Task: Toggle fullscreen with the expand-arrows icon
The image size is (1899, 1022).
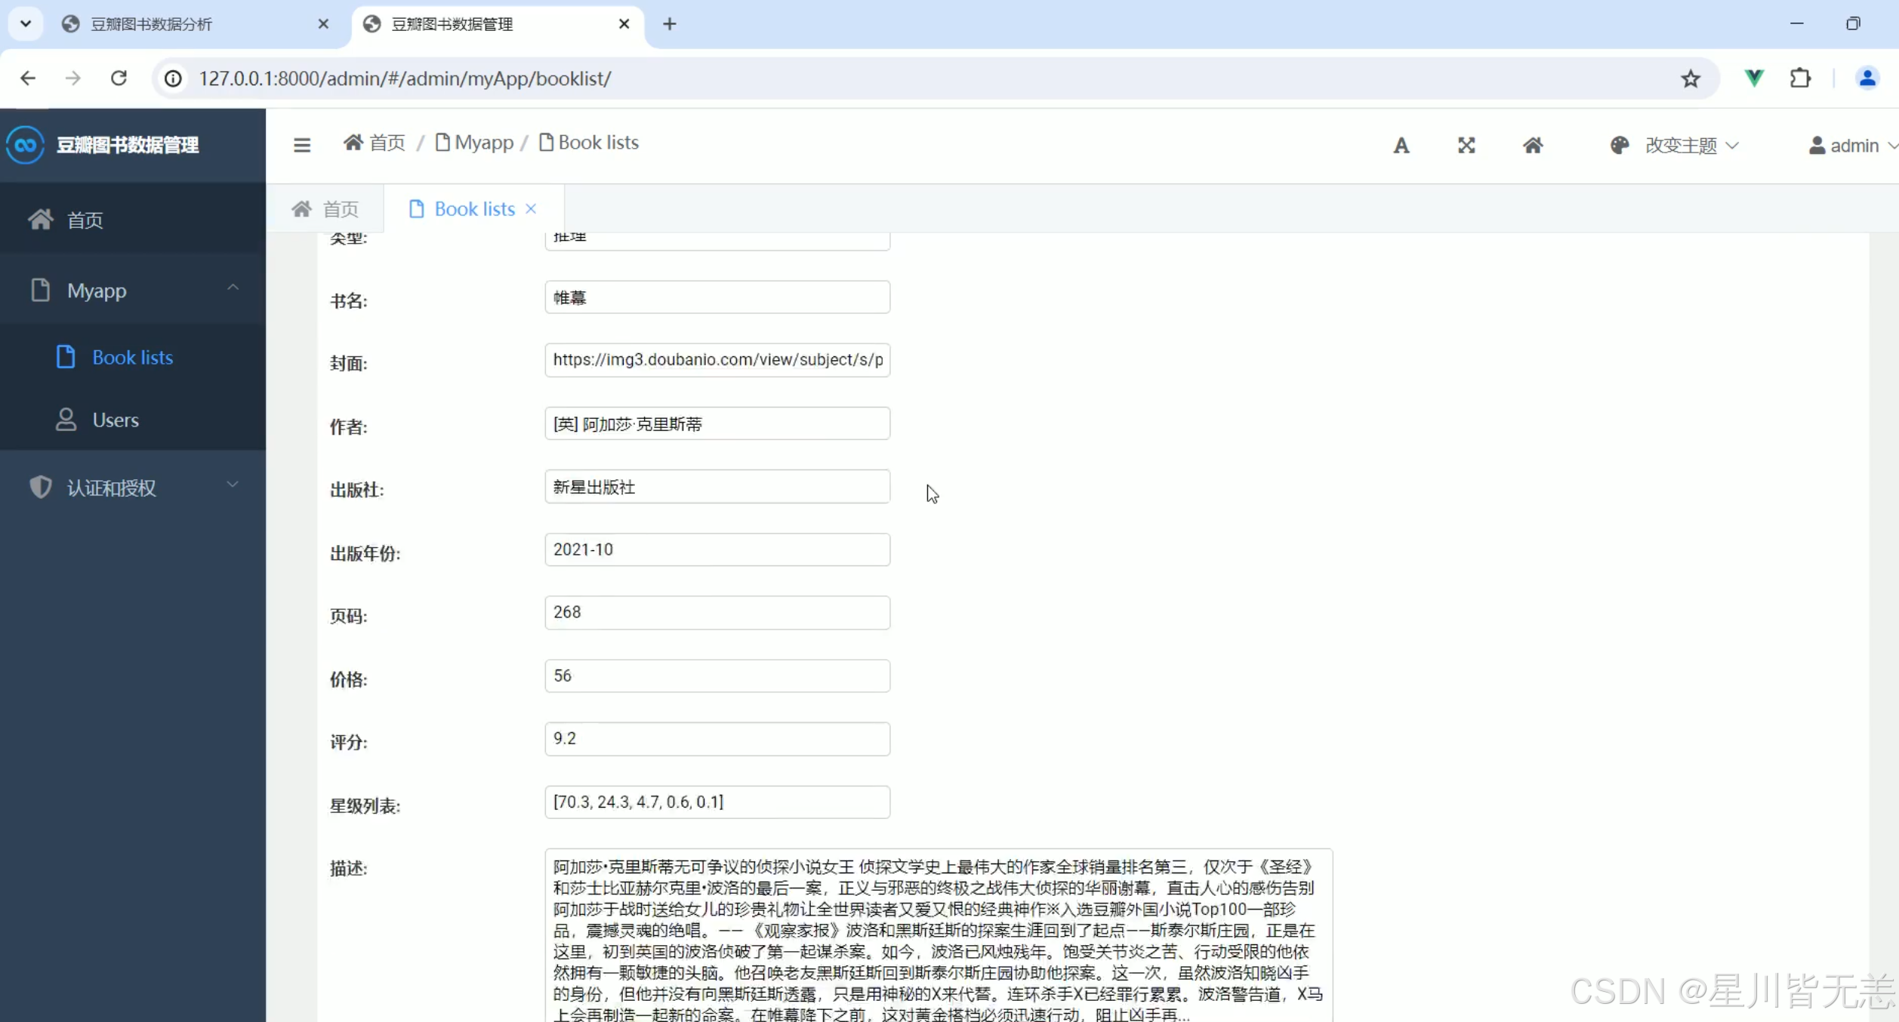Action: (1466, 145)
